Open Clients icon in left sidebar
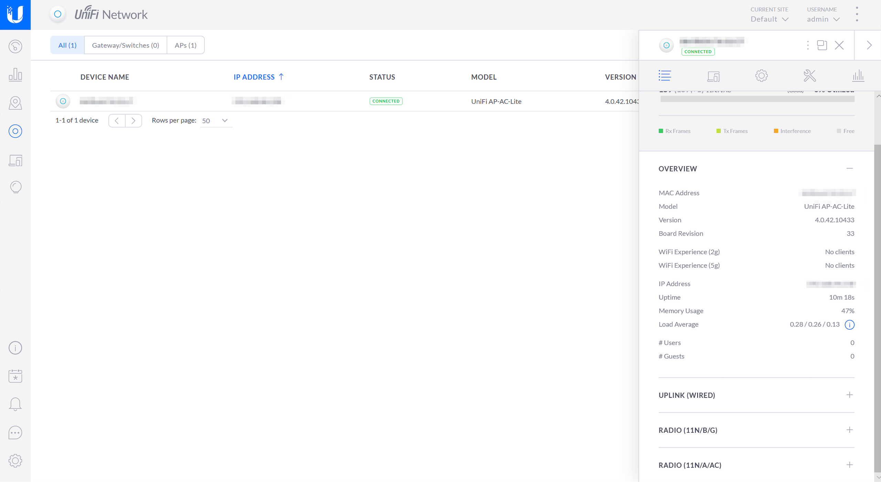The width and height of the screenshot is (881, 482). pos(15,160)
